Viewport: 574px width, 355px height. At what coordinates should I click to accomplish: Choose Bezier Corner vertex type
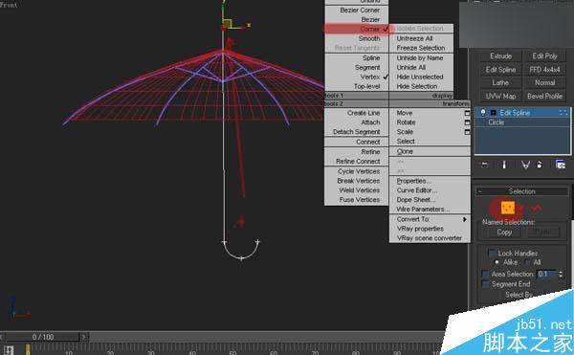[360, 11]
